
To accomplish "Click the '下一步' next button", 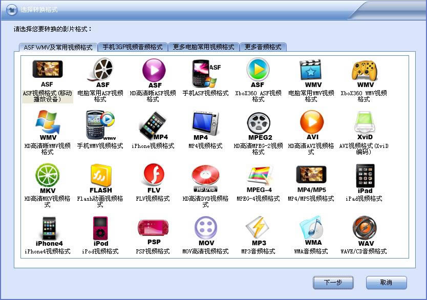I will click(x=333, y=282).
